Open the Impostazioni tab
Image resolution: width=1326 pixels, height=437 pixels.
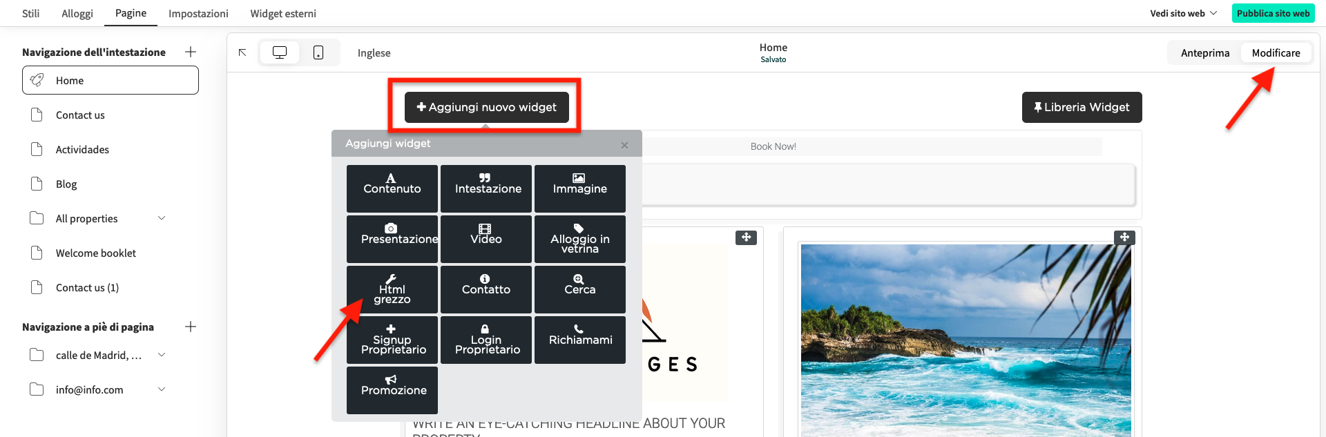click(x=198, y=14)
